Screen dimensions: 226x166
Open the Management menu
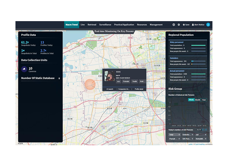pos(156,25)
